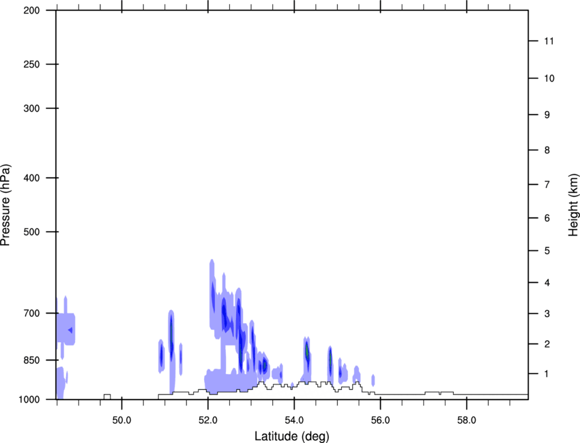The width and height of the screenshot is (580, 443).
Task: Click the 1 km height label
Action: (x=547, y=374)
